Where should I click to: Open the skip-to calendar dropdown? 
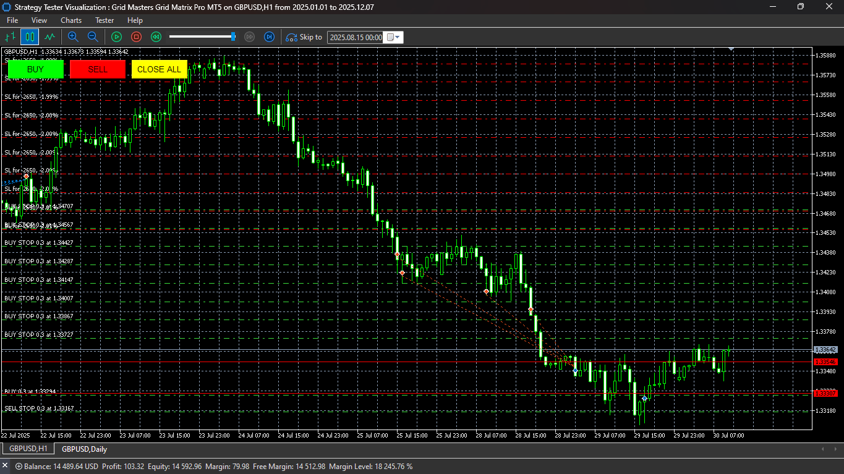pyautogui.click(x=394, y=37)
